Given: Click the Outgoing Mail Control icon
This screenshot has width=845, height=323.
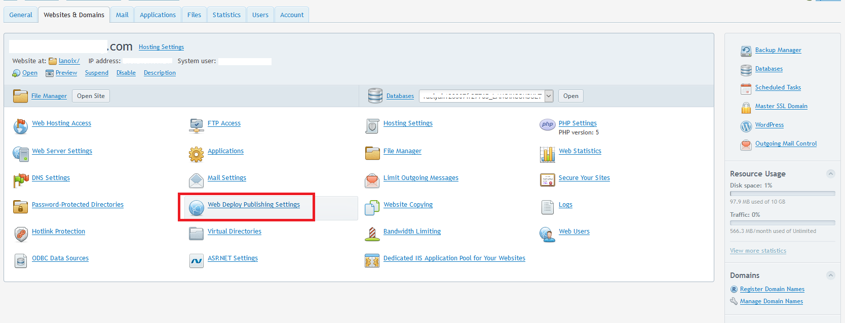Looking at the screenshot, I should (x=746, y=145).
